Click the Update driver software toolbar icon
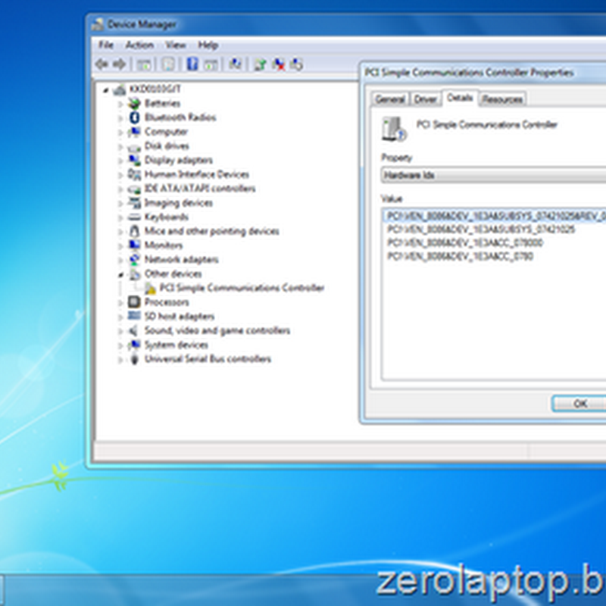This screenshot has width=606, height=606. click(x=260, y=64)
